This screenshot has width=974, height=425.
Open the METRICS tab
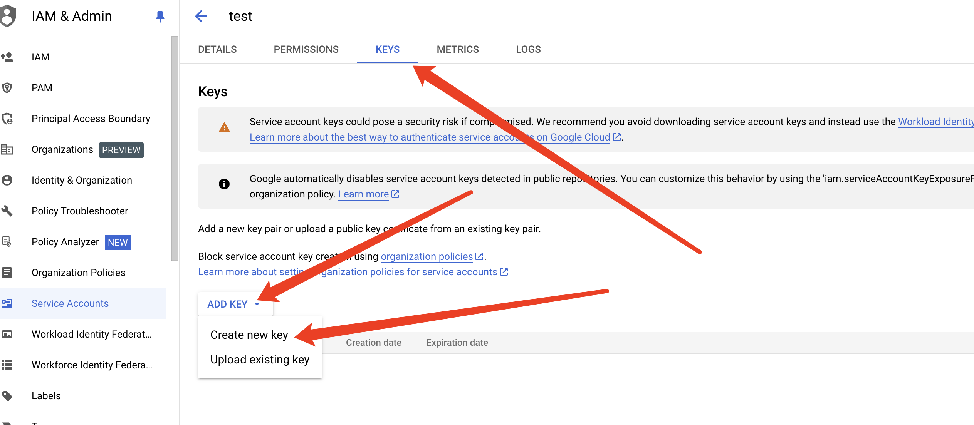(x=457, y=49)
